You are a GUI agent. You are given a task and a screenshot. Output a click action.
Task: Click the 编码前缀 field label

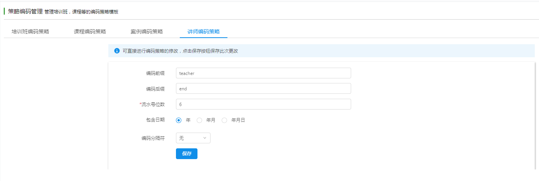click(155, 73)
